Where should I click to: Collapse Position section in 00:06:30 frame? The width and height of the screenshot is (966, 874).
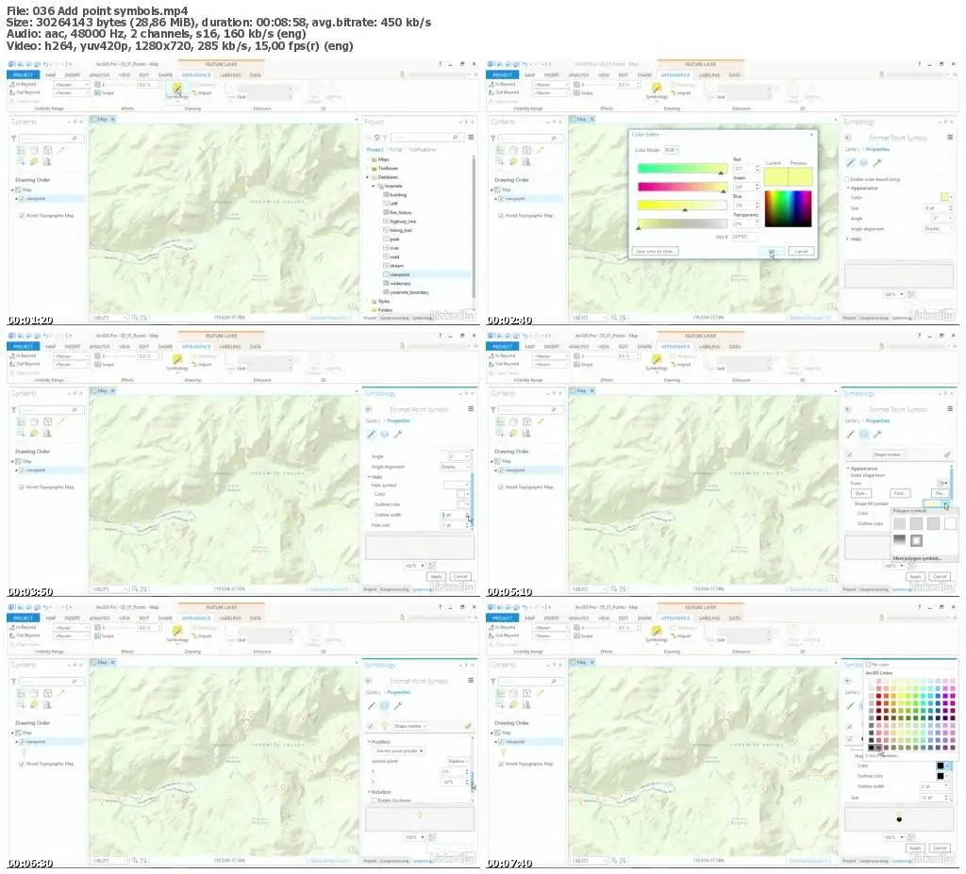pos(369,742)
